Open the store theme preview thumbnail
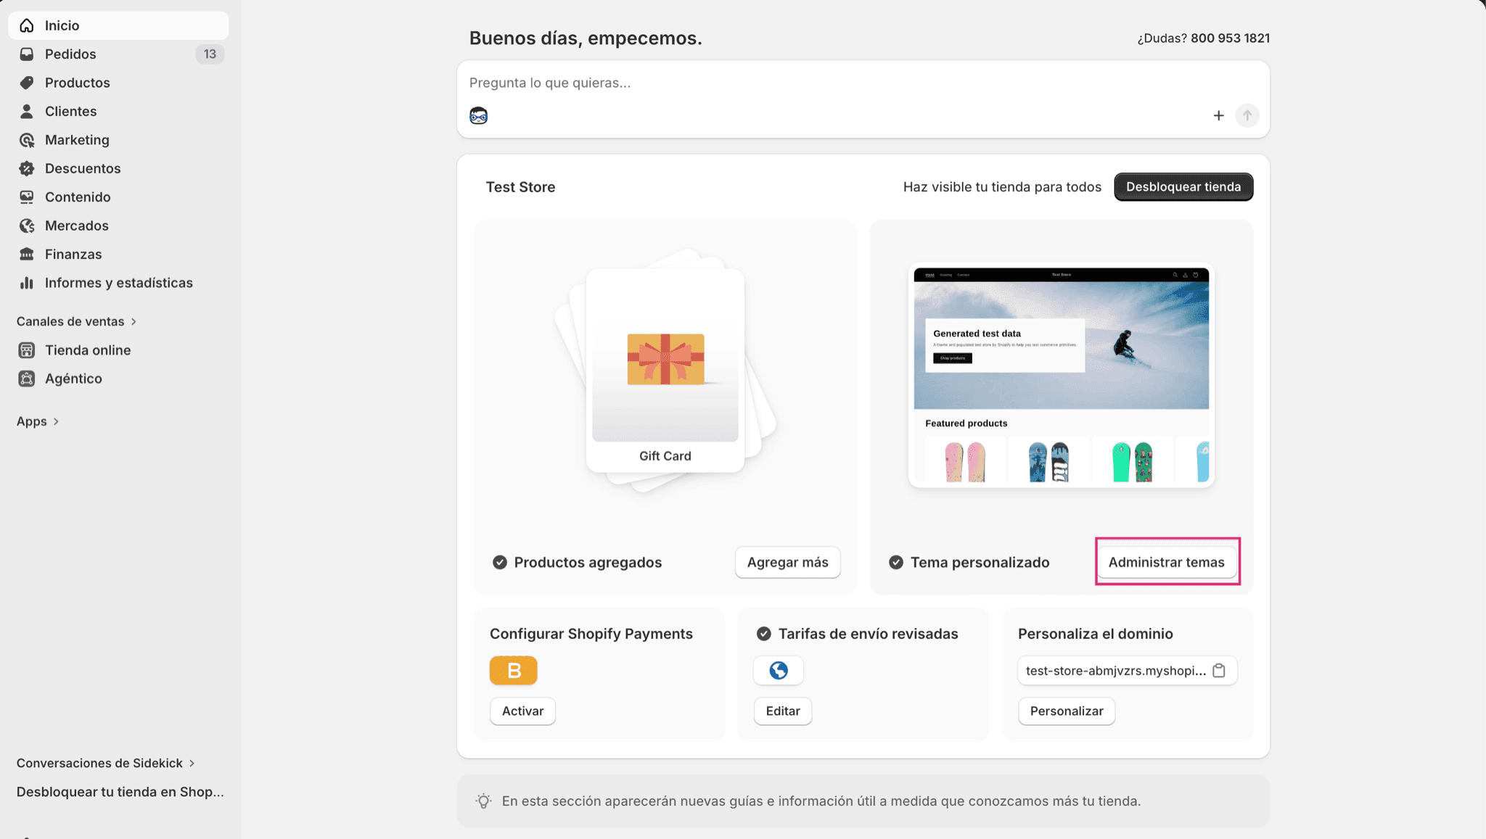The width and height of the screenshot is (1486, 839). click(x=1061, y=375)
